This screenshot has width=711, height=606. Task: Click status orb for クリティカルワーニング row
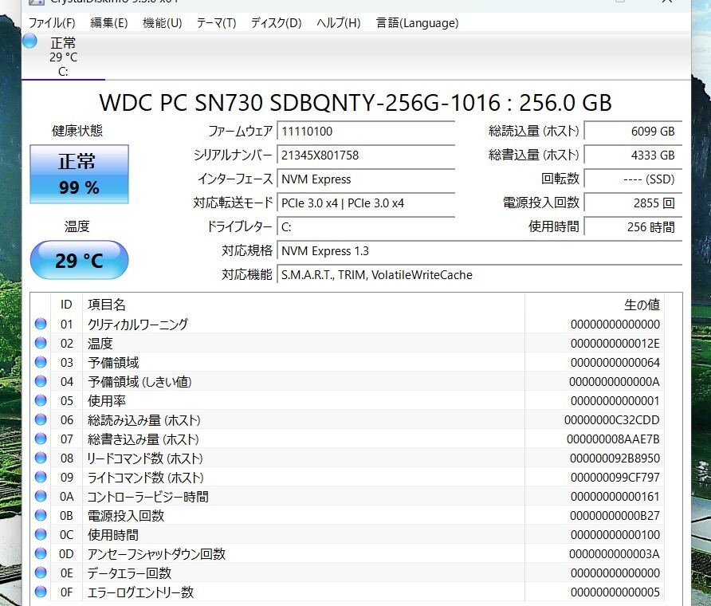(41, 324)
